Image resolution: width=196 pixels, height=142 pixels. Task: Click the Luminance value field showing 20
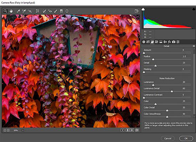click(184, 82)
